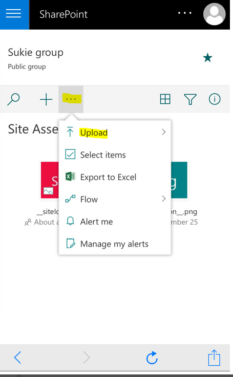Screen dimensions: 233x377
Task: Click the plus New item icon
Action: tap(46, 99)
